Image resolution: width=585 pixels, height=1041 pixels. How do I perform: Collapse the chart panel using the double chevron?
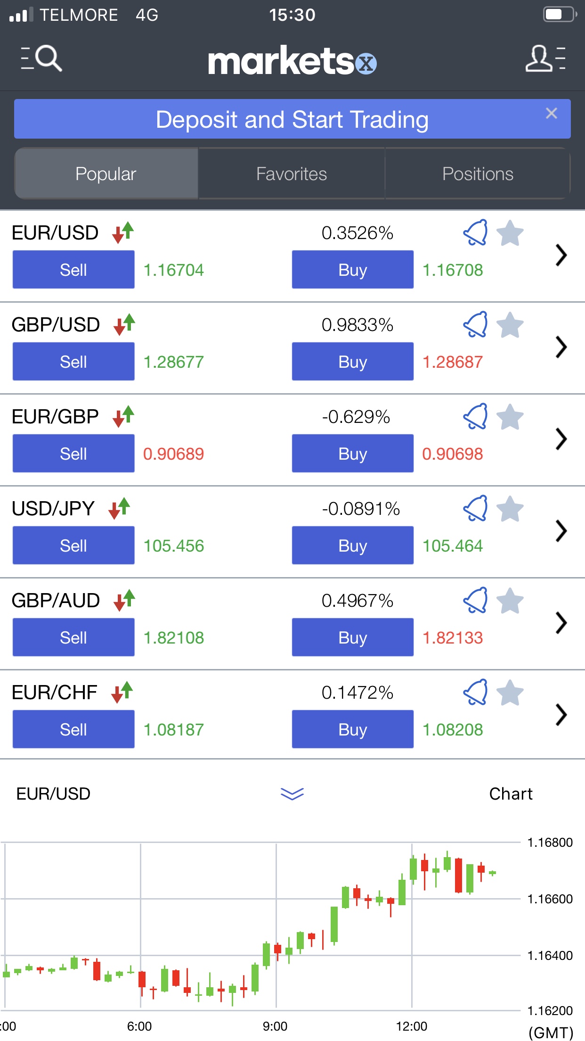[x=292, y=793]
